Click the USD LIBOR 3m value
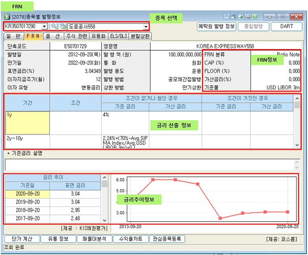308x255 pixels. coord(283,88)
